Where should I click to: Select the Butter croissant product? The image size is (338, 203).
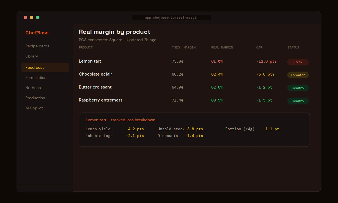tap(95, 87)
